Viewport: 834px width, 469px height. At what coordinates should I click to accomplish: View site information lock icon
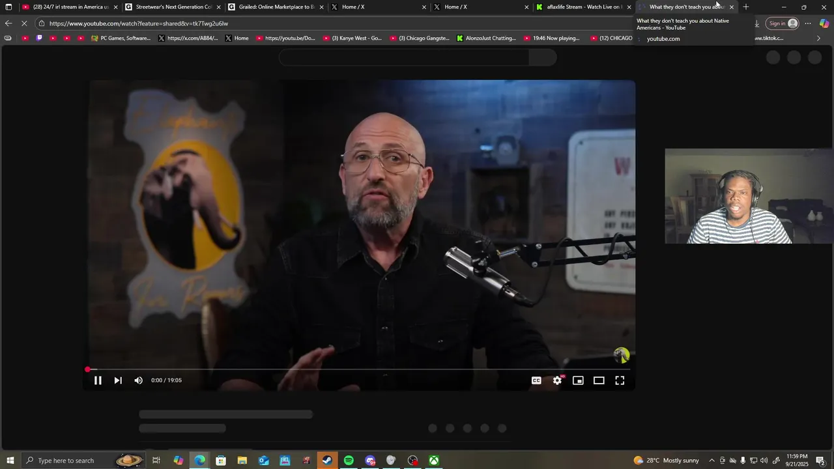[x=41, y=23]
